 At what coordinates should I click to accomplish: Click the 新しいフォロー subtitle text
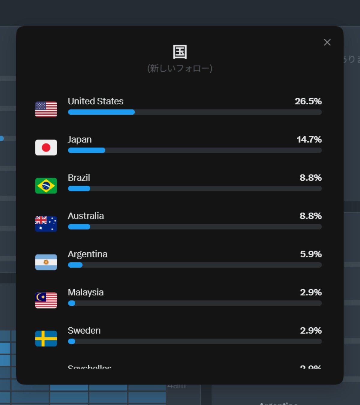(180, 68)
